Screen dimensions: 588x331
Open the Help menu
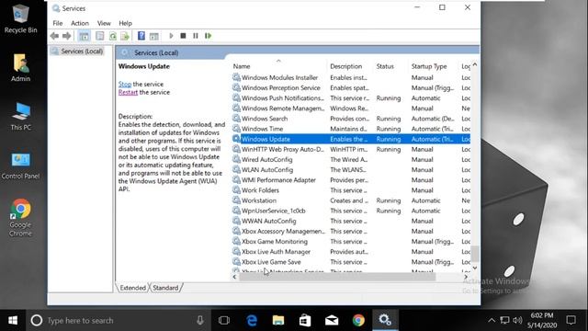coord(125,23)
